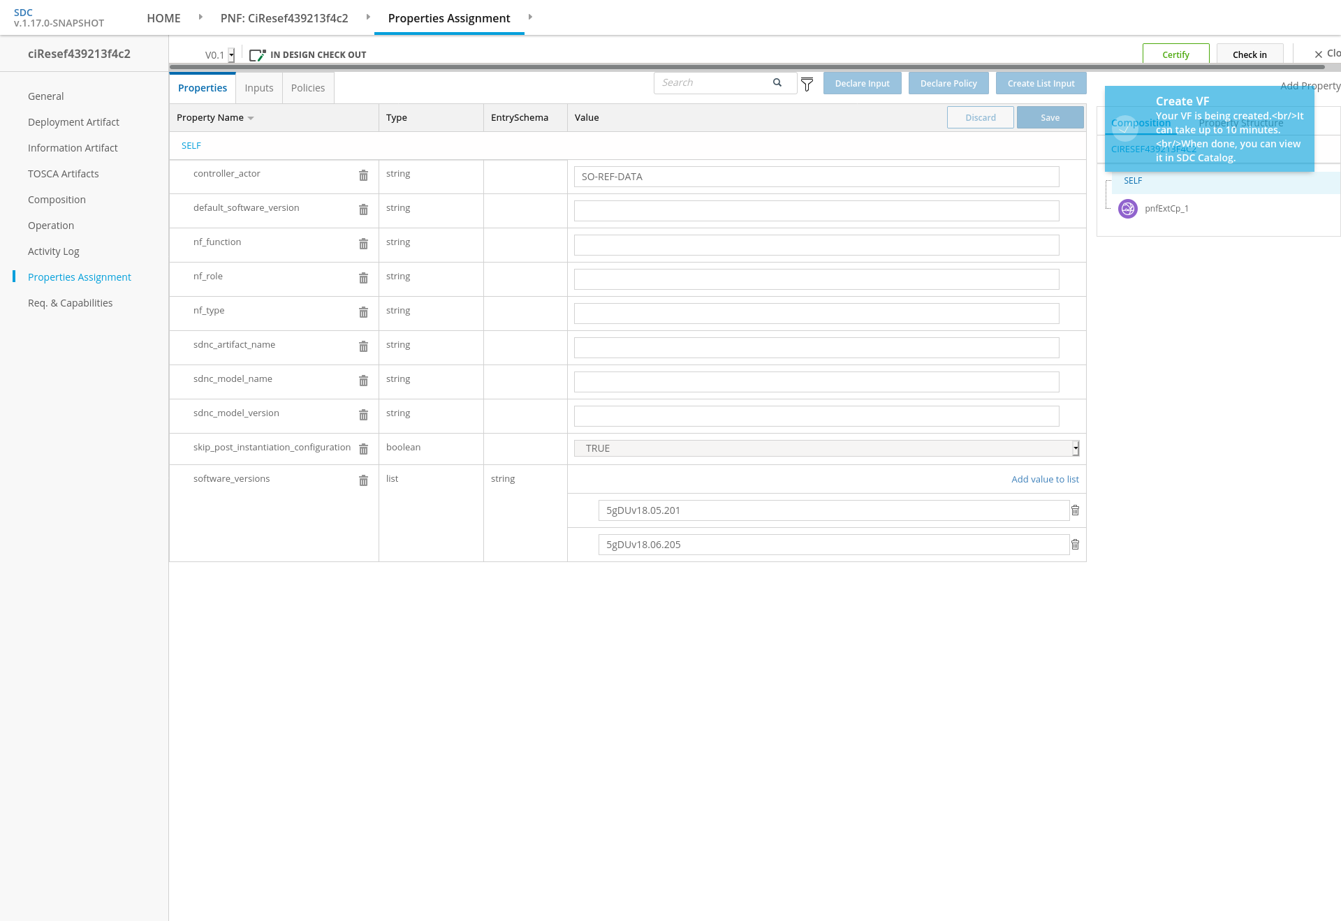Open the properties filter funnel
This screenshot has height=921, width=1341.
807,84
